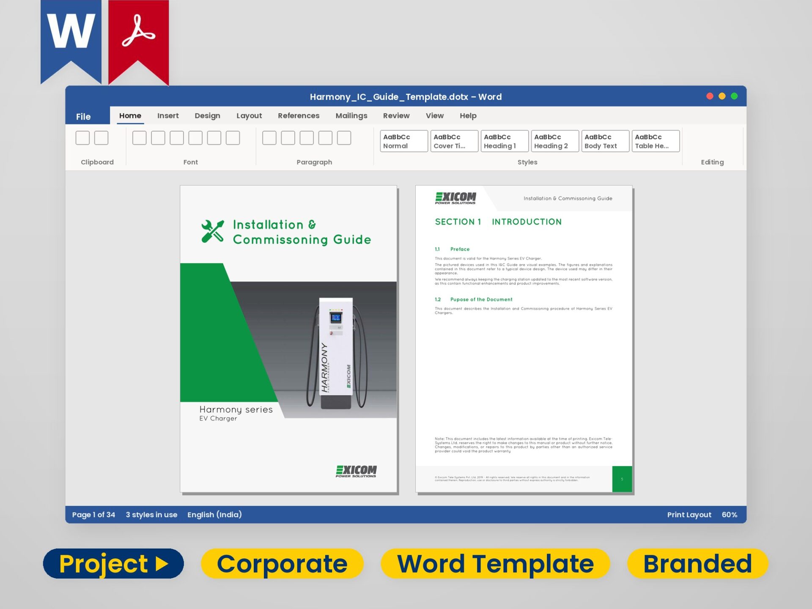Click the Clipboard group label
The image size is (812, 609).
(97, 162)
